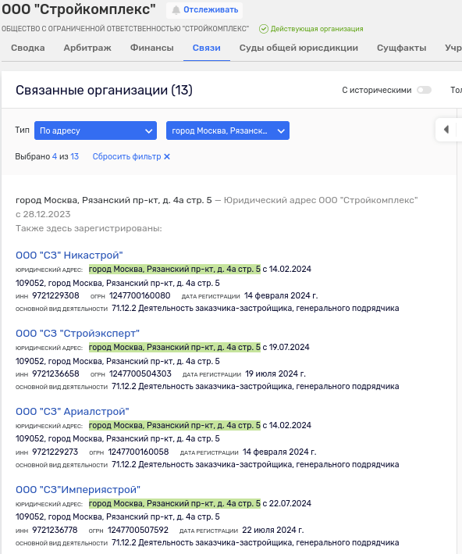Open the Суды общей юрисдикции tab
This screenshot has width=462, height=554.
[299, 48]
